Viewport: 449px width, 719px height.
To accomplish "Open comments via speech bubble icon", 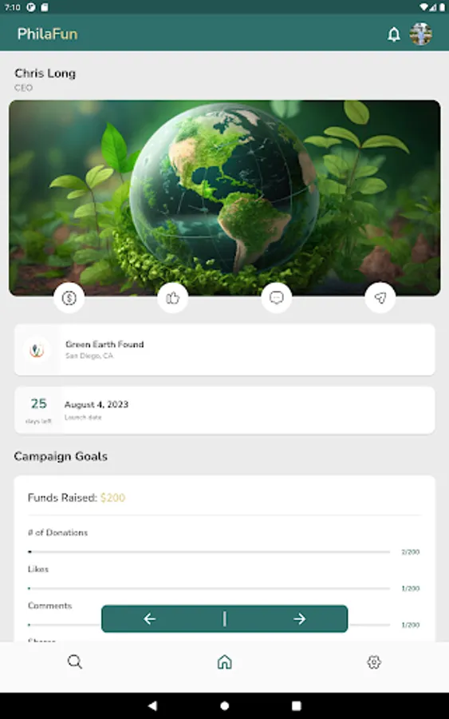I will click(277, 298).
